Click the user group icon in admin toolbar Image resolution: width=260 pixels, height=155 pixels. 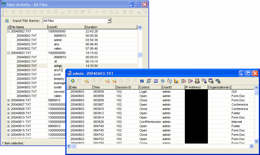point(162,81)
